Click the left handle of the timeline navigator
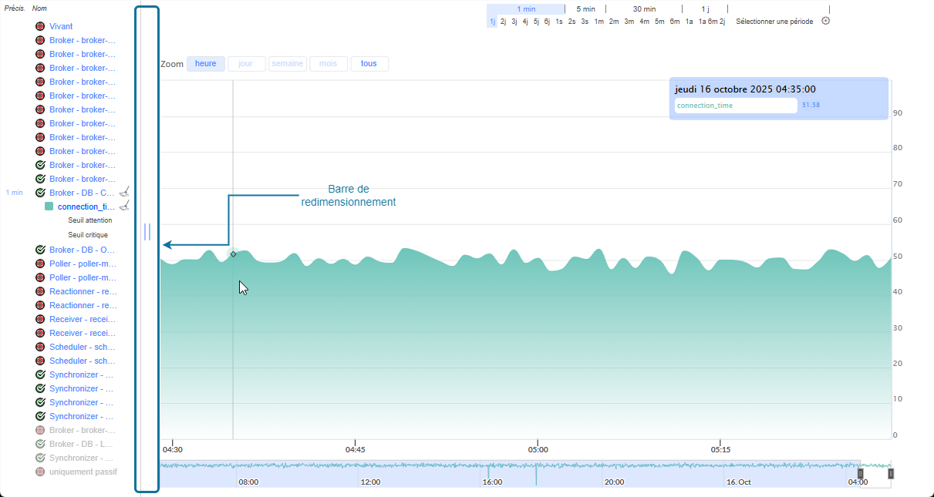 861,473
